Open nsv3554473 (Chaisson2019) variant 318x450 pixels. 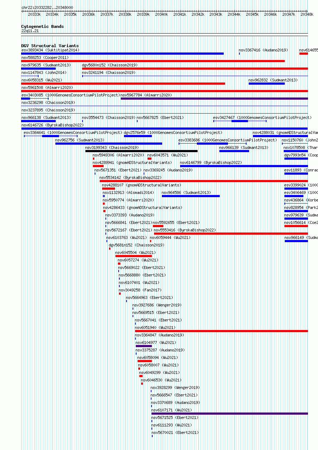pyautogui.click(x=109, y=118)
